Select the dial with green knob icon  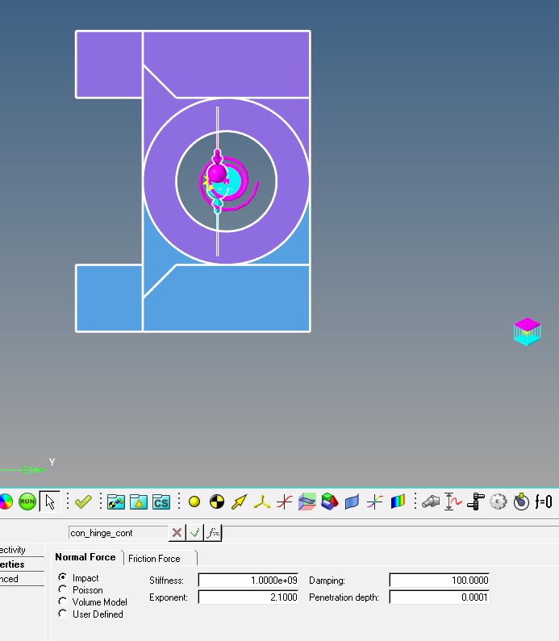pyautogui.click(x=521, y=502)
